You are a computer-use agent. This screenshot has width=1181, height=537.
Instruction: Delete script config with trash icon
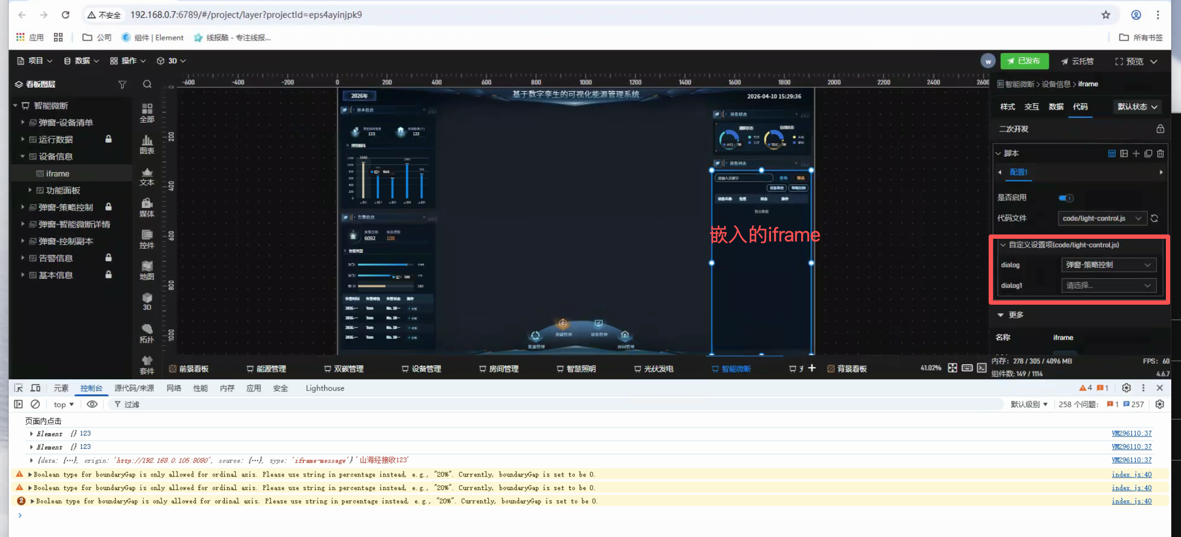click(1160, 153)
